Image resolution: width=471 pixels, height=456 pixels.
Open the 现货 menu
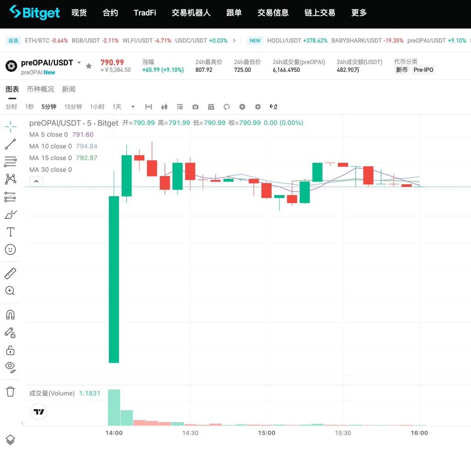tap(79, 13)
